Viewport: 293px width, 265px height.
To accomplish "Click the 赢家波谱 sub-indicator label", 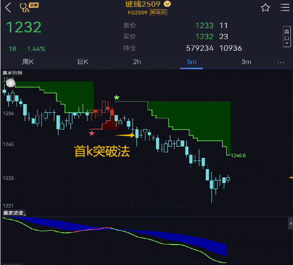I will coord(13,213).
